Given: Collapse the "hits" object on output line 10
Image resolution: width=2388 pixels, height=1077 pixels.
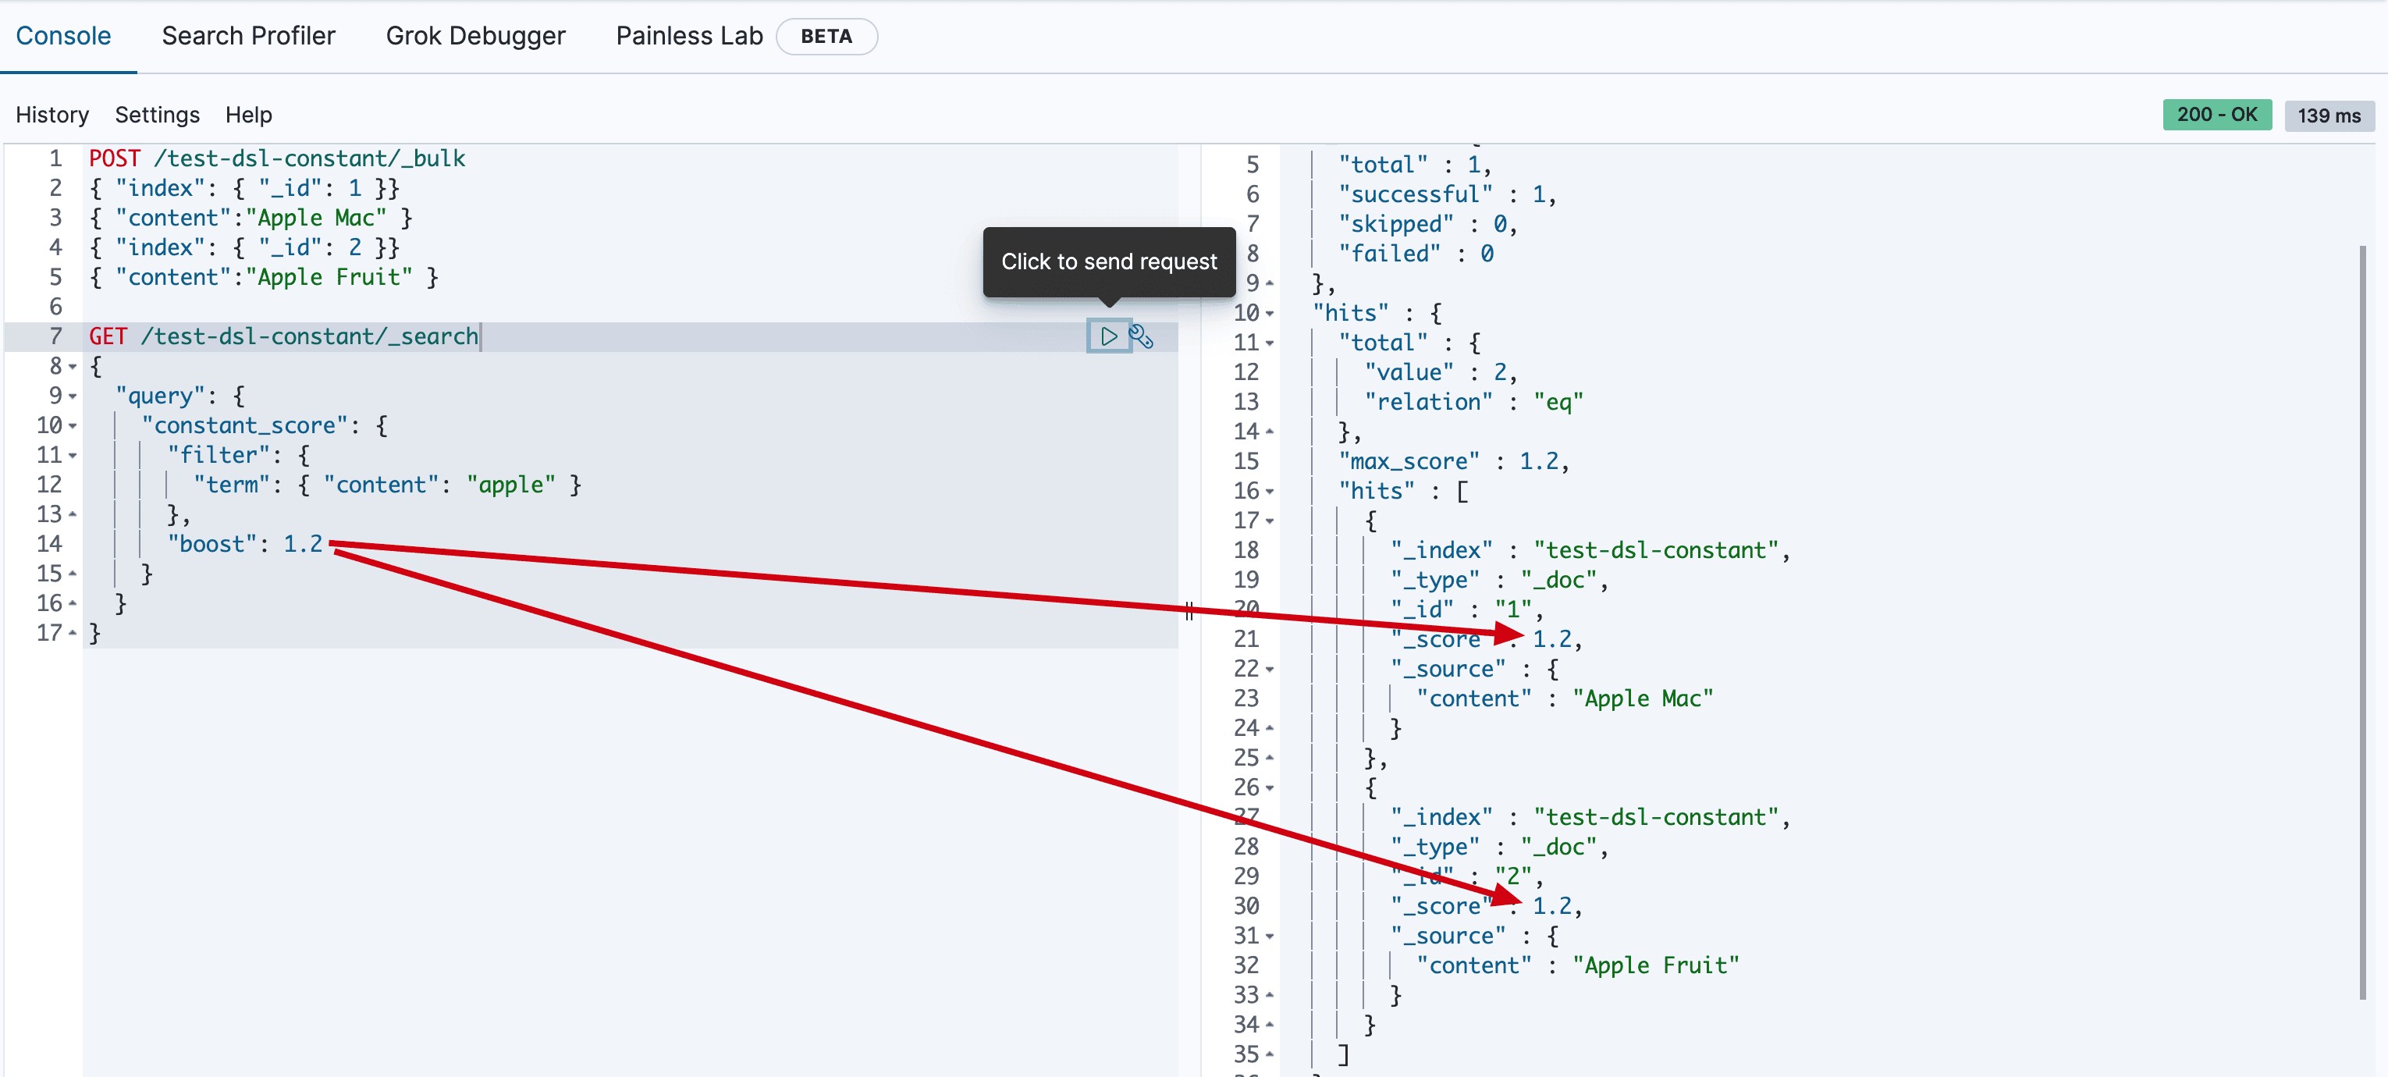Looking at the screenshot, I should [1270, 313].
